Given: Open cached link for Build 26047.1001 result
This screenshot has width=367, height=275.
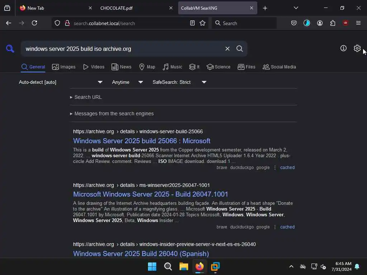Looking at the screenshot, I should tap(287, 227).
